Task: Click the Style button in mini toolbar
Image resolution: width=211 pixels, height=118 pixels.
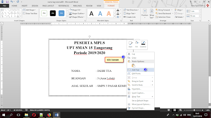Action: (130, 45)
